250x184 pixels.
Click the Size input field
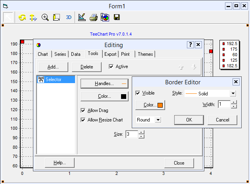click(x=132, y=135)
